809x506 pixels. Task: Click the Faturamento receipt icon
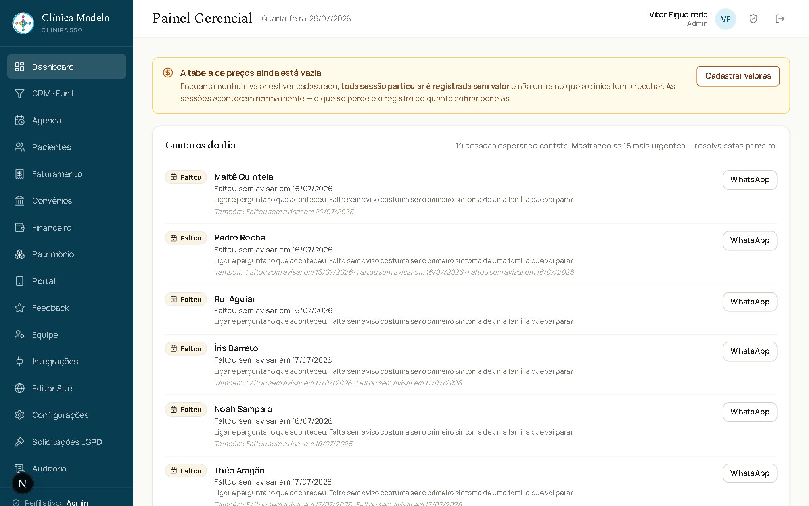[19, 174]
